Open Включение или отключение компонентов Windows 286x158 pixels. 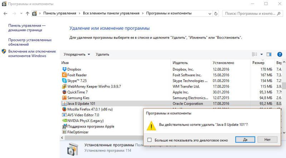coord(32,54)
